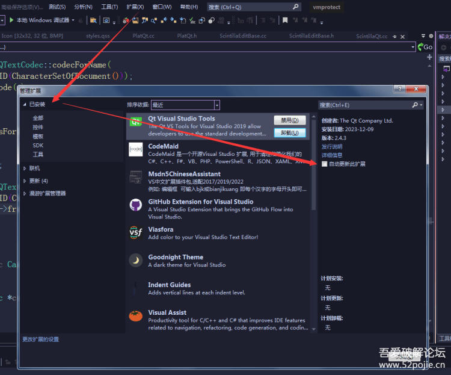The height and width of the screenshot is (375, 451).
Task: Select the 全部 category
Action: coord(38,118)
